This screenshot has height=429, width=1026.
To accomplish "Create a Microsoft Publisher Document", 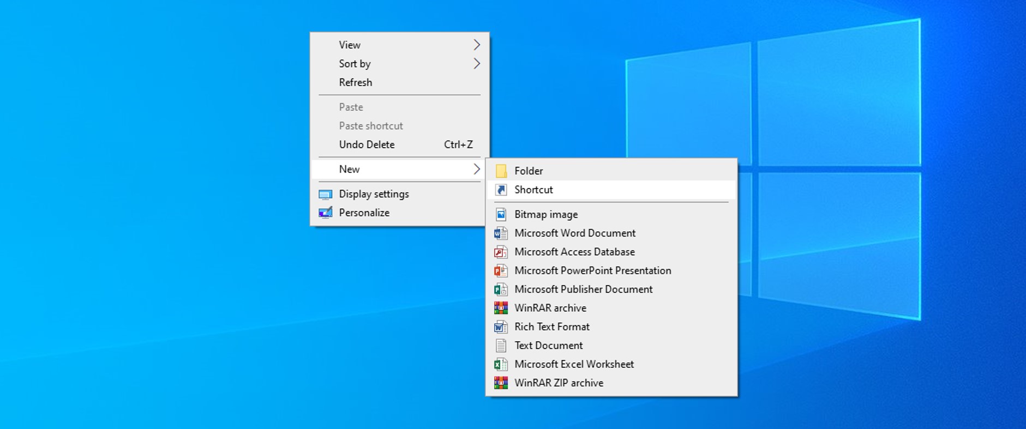I will click(x=611, y=289).
